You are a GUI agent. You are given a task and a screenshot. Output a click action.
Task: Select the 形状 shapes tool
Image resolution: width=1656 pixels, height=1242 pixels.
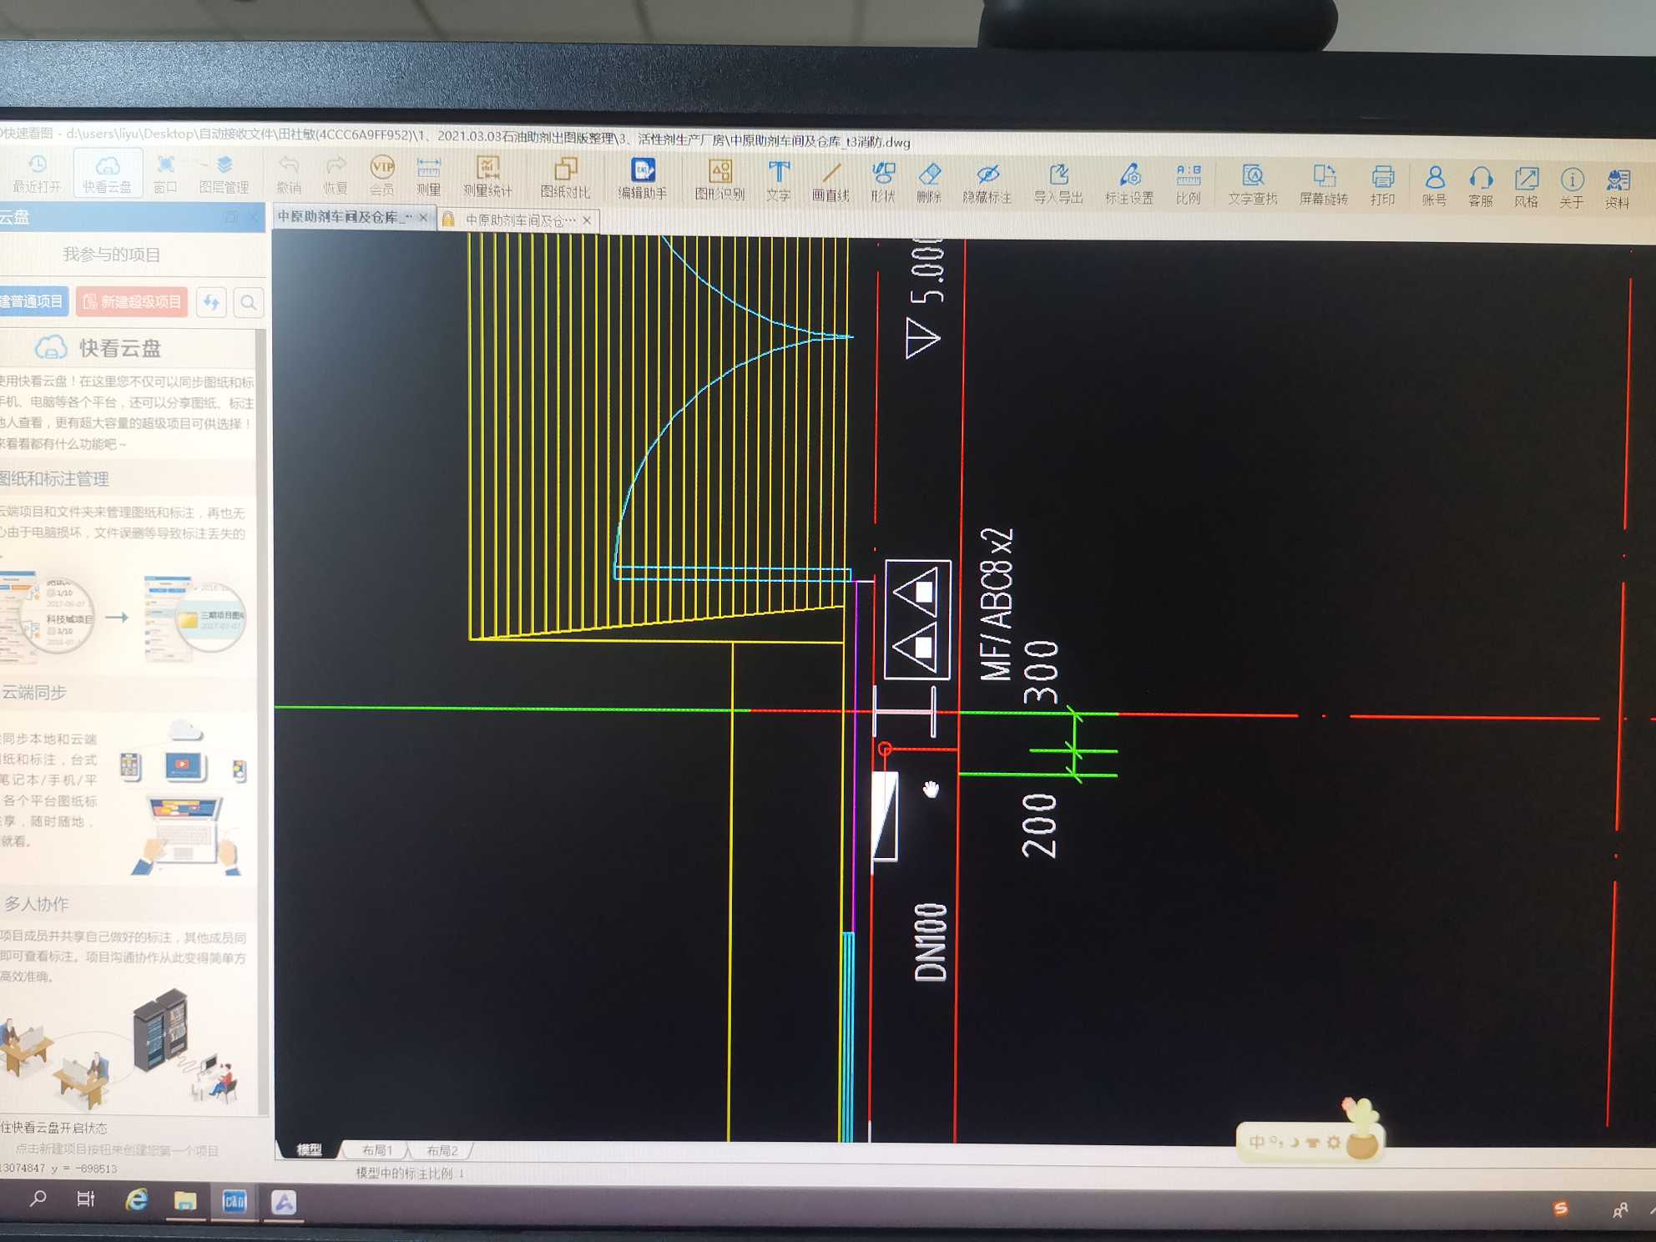883,183
